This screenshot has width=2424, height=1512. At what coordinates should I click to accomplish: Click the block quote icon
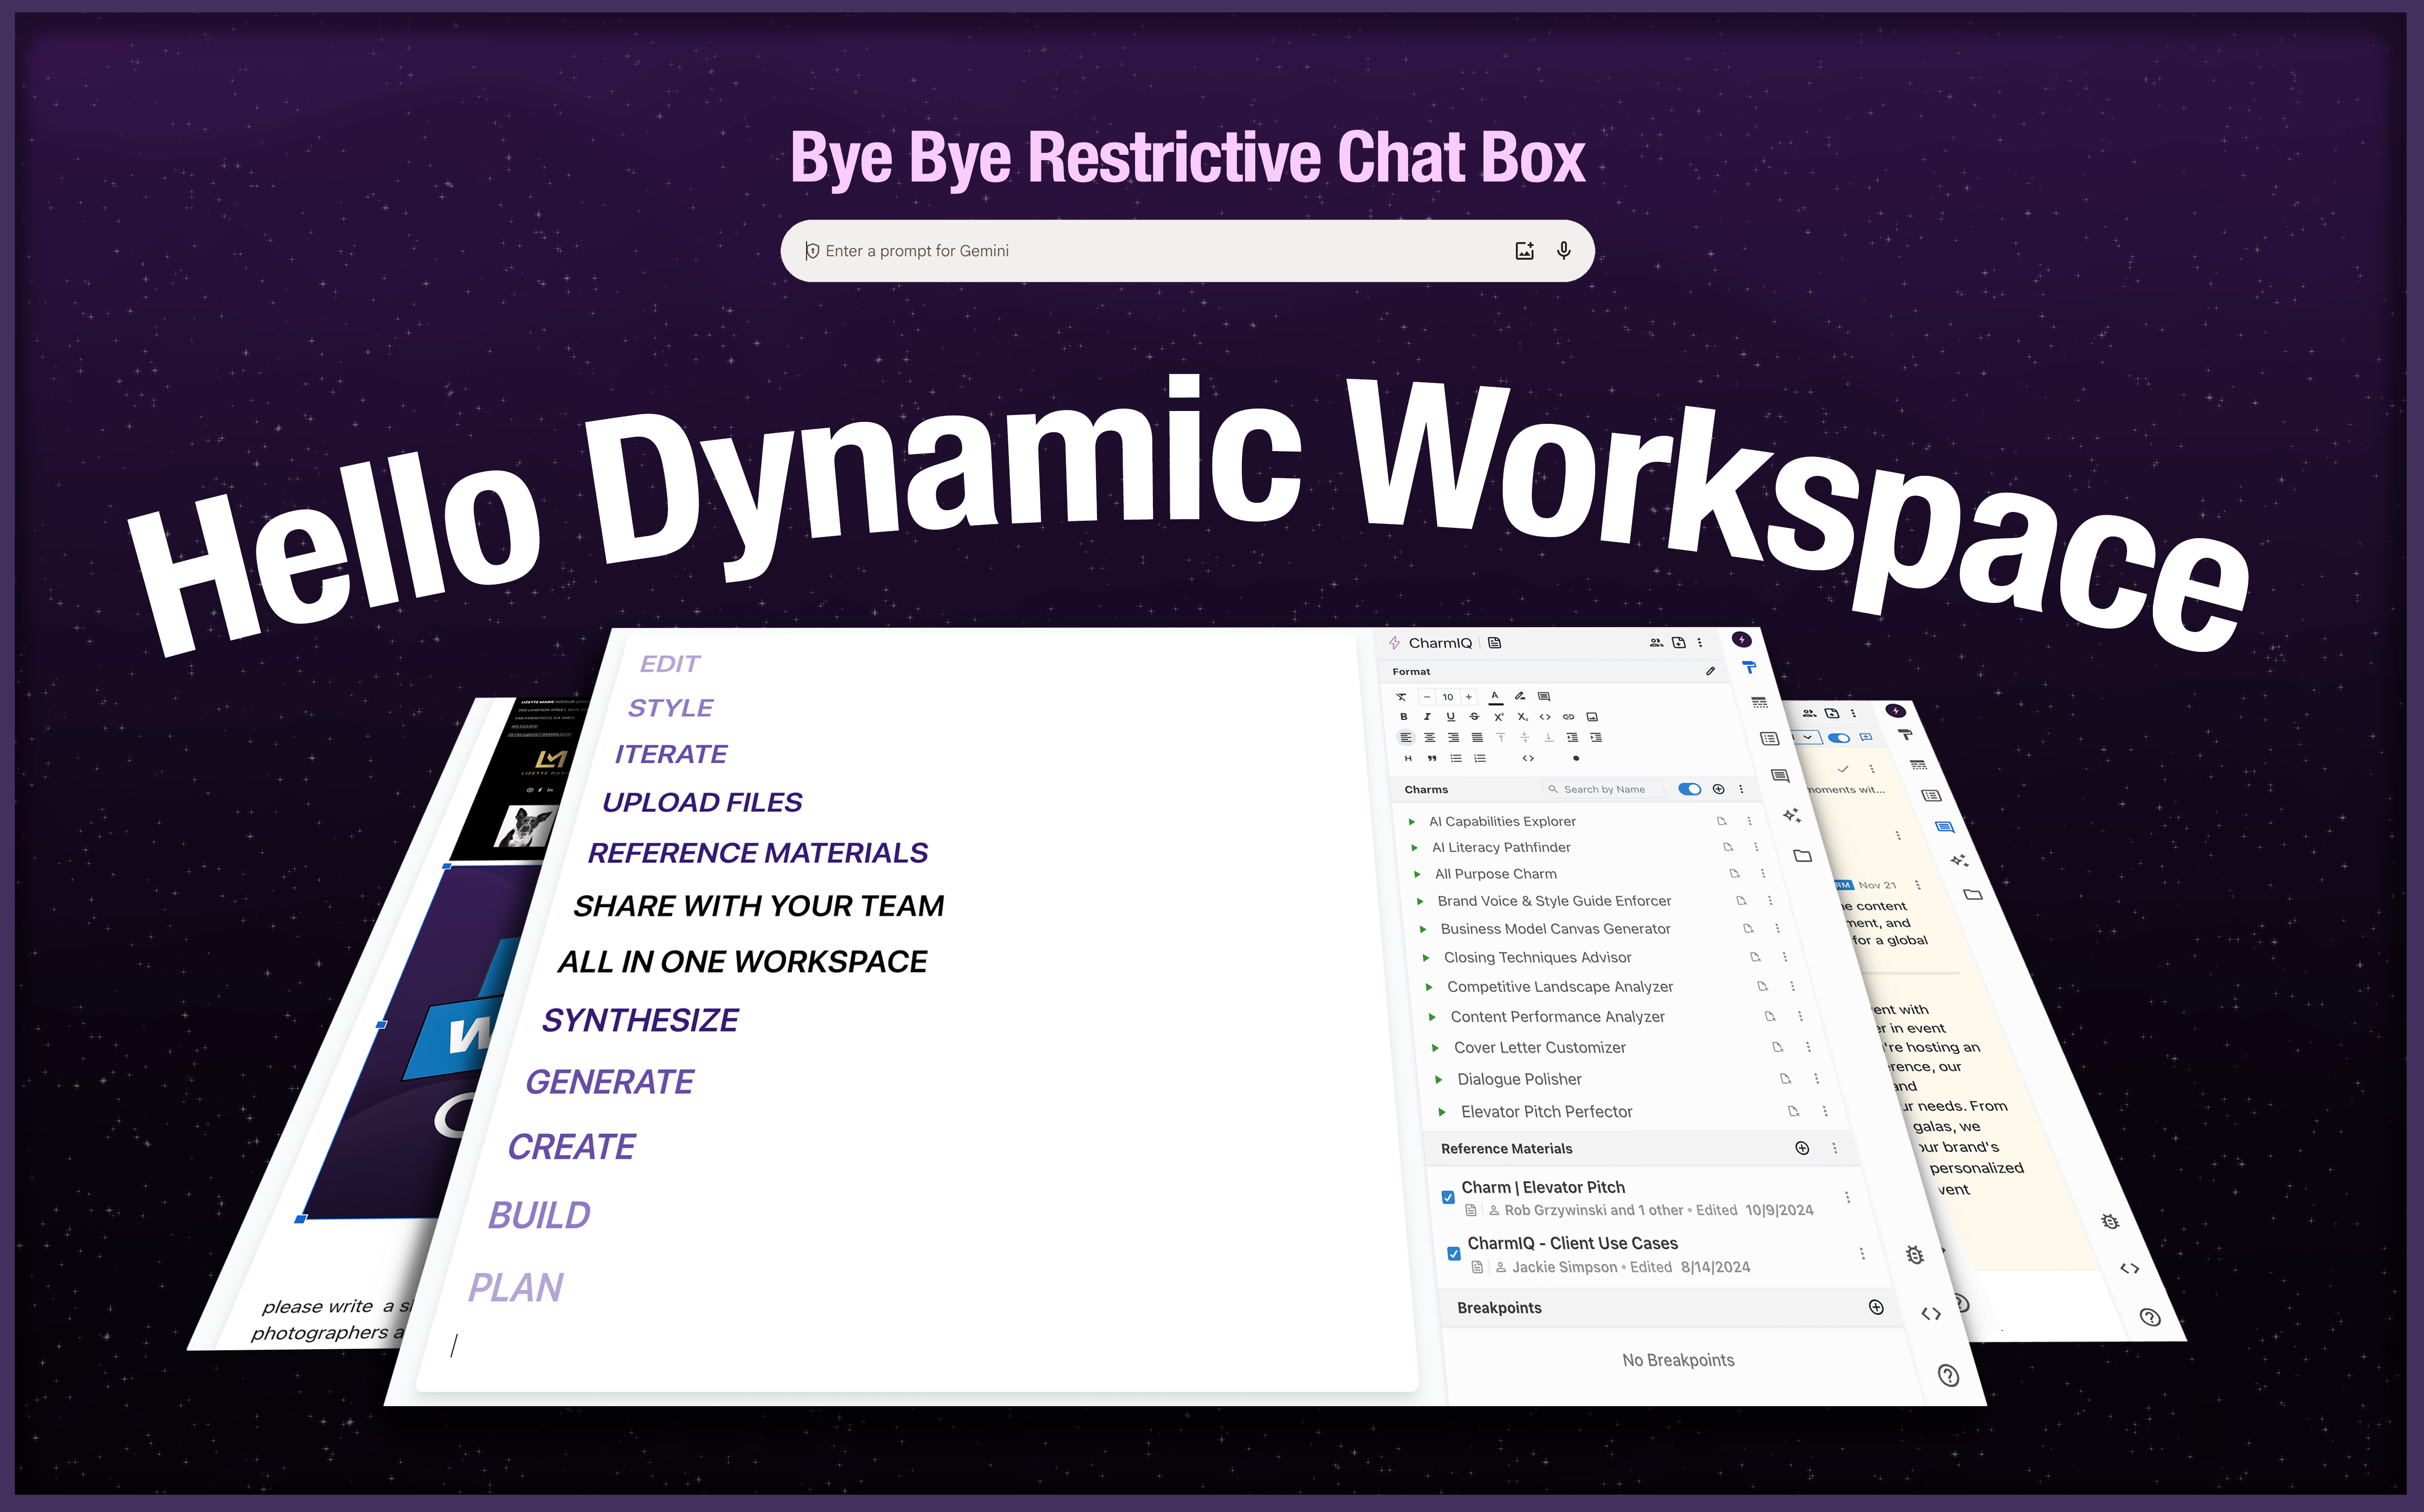(x=1431, y=759)
